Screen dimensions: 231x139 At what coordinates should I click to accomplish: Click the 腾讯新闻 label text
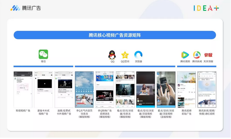pyautogui.click(x=197, y=61)
